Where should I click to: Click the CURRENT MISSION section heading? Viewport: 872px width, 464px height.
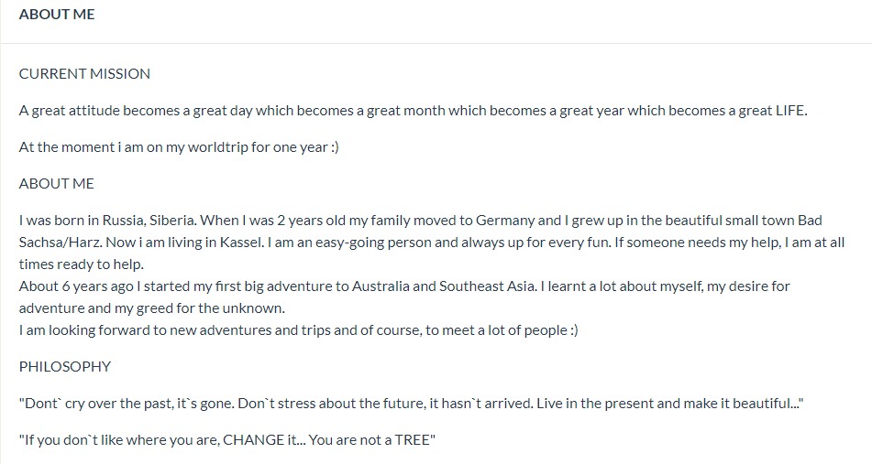click(x=84, y=74)
